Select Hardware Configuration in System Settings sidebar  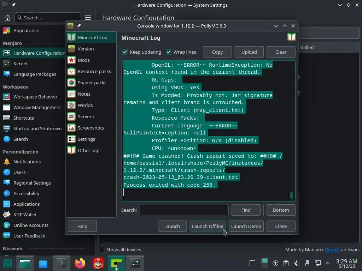[33, 53]
